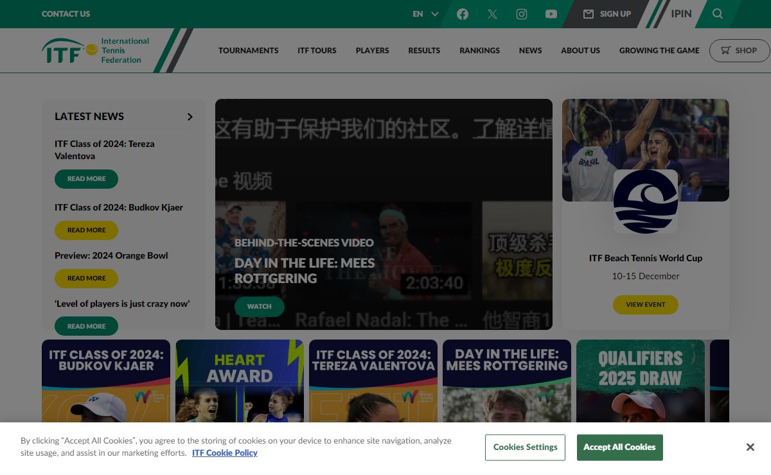
Task: Click Read More under 'Level of players' story
Action: [86, 325]
